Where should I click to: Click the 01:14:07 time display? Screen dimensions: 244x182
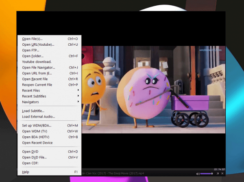[x=220, y=169]
